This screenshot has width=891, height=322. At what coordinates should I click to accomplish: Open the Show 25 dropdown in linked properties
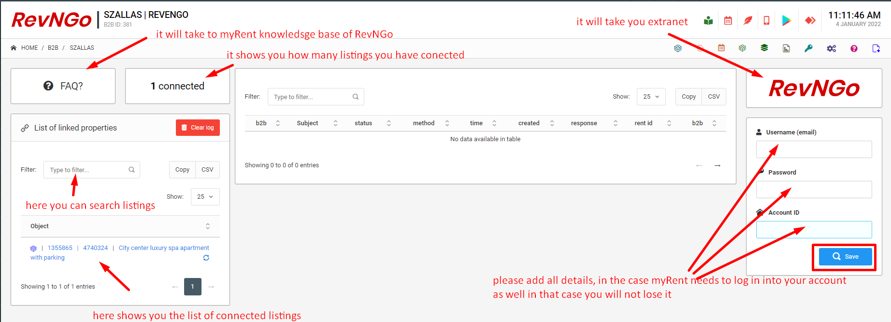point(205,197)
